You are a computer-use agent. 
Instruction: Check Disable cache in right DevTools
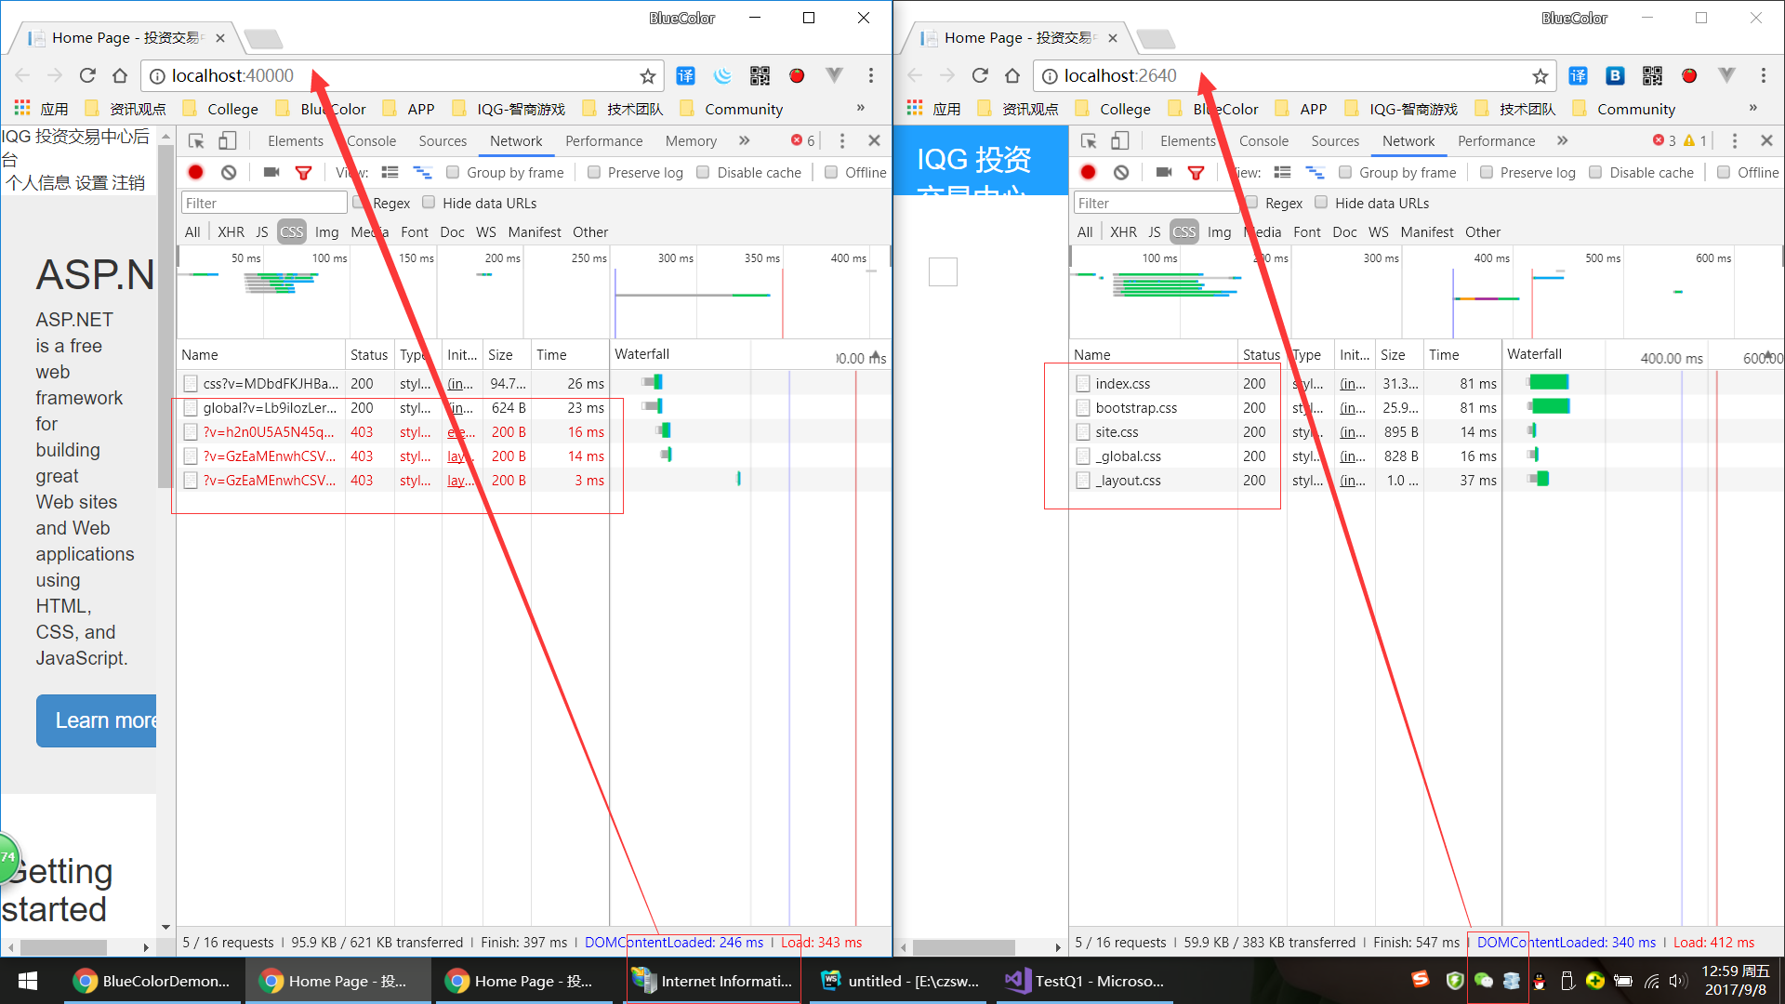tap(1595, 172)
